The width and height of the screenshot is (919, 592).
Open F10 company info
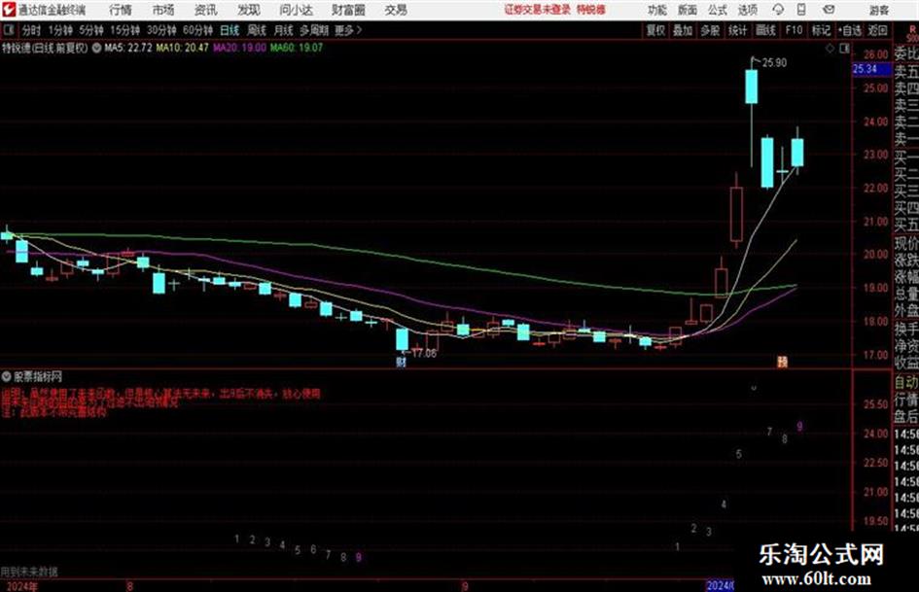(794, 30)
